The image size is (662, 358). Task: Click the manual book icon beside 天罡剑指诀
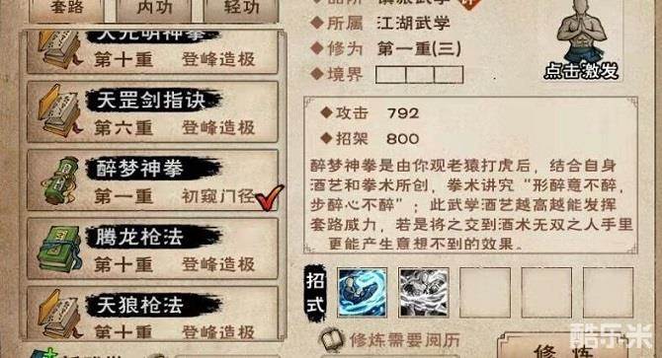(x=58, y=111)
